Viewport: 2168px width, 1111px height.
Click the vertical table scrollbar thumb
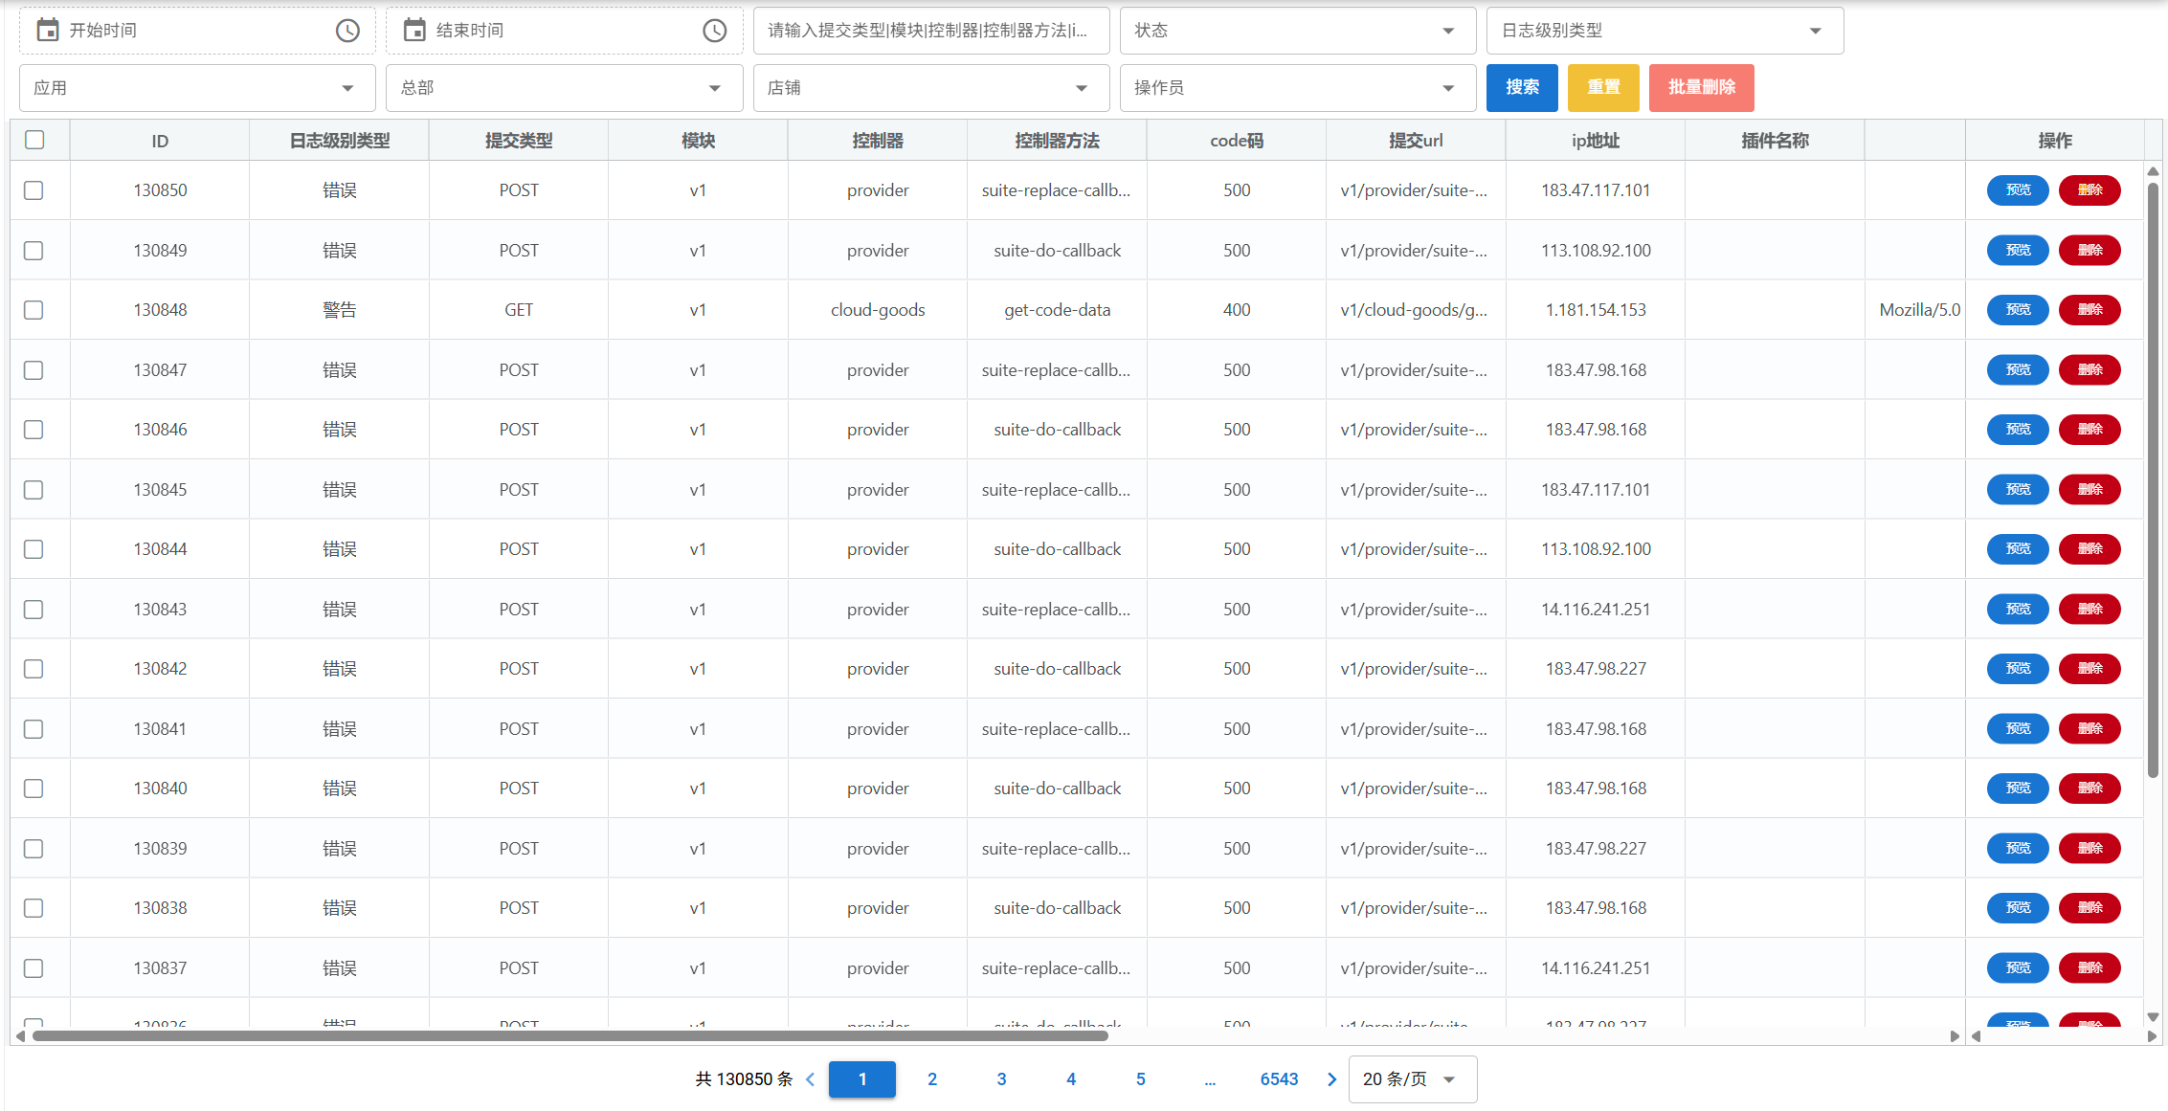[x=2153, y=479]
